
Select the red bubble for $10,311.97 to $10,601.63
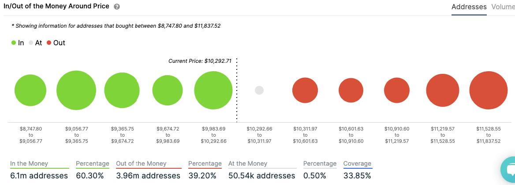pos(305,91)
